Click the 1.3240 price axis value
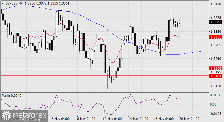This screenshot has width=224, height=122. point(216,59)
